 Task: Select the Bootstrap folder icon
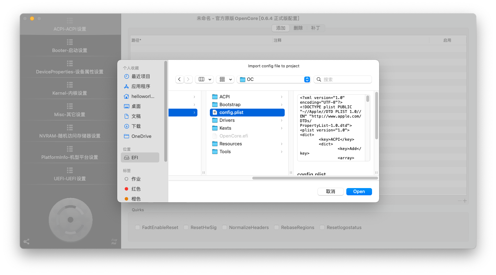point(215,104)
